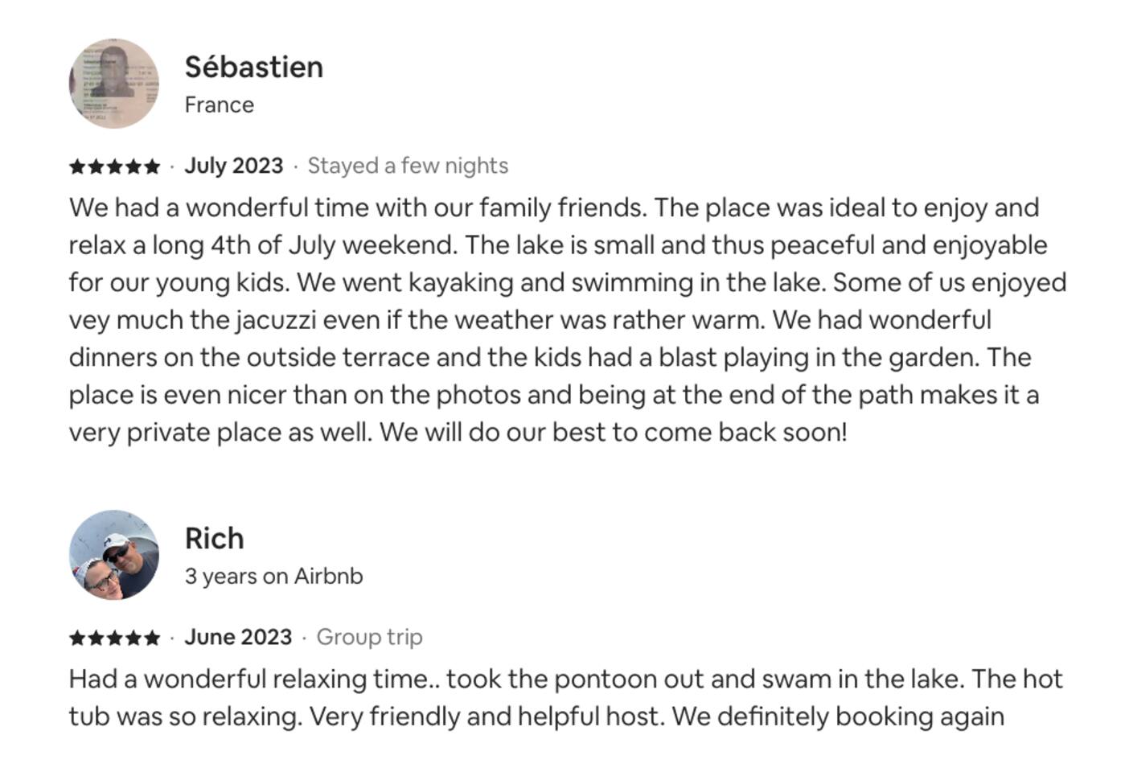1125x772 pixels.
Task: Click the third star in Rich's rating
Action: 115,638
